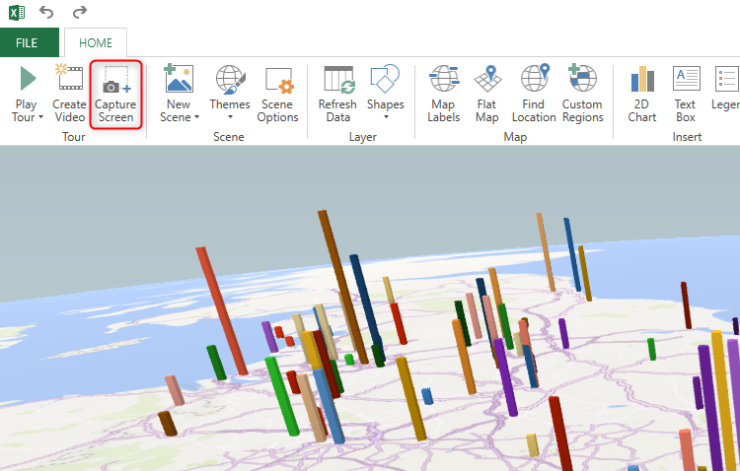
Task: Expand the Play Tour dropdown arrow
Action: [40, 117]
